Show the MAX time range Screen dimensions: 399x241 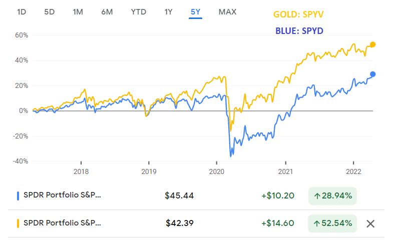(227, 12)
